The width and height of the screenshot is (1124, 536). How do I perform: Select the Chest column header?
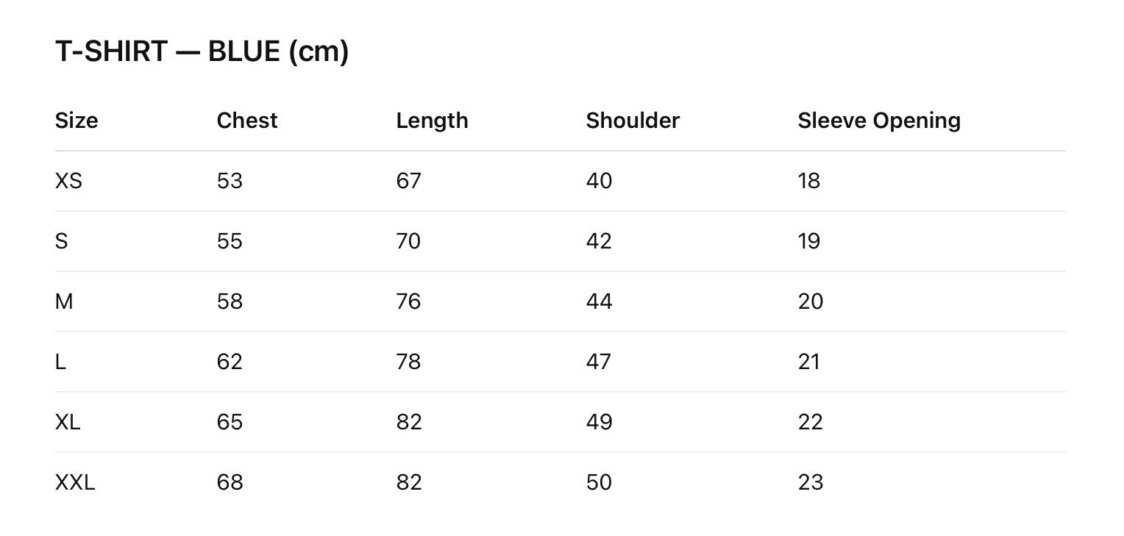(247, 121)
